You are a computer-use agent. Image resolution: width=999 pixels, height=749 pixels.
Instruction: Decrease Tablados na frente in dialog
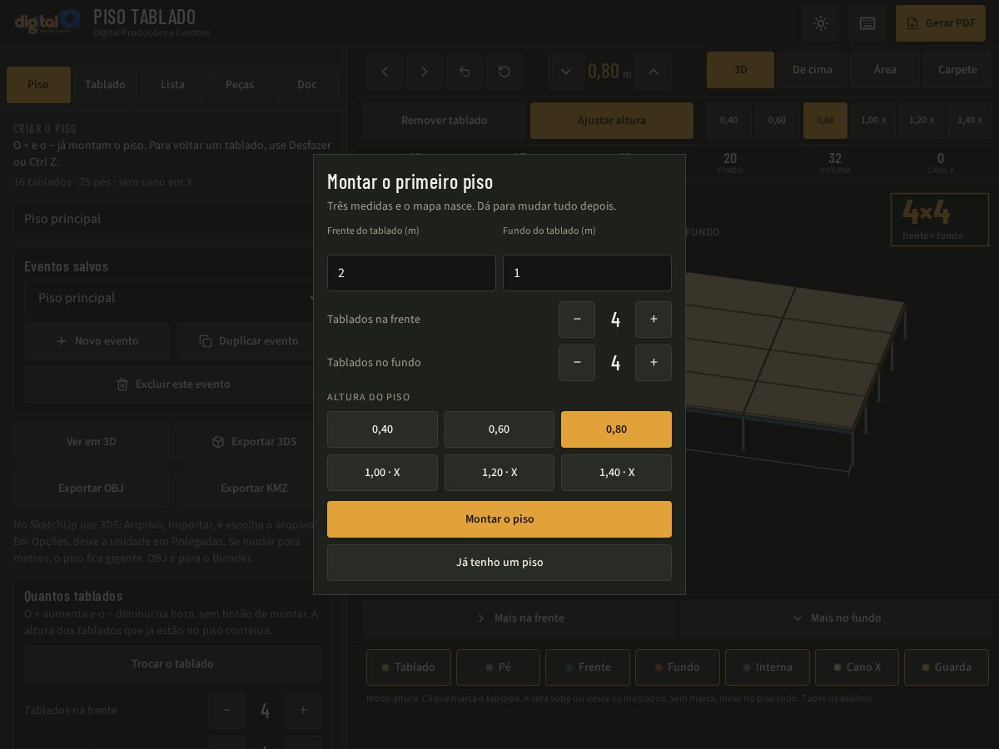(577, 320)
